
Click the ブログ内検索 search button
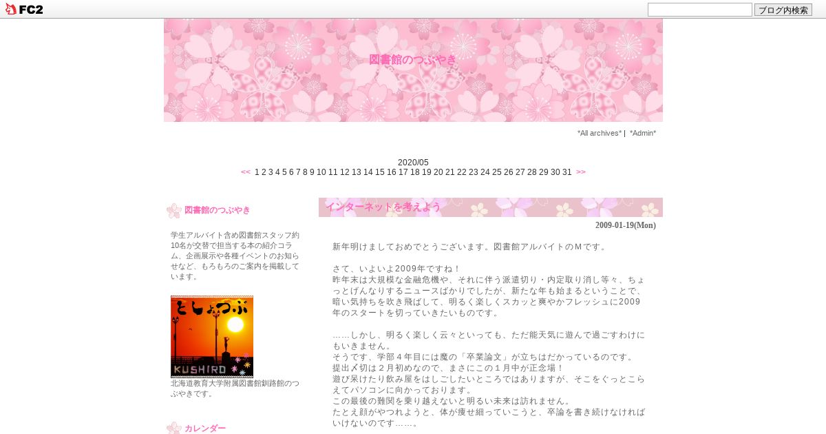[783, 10]
